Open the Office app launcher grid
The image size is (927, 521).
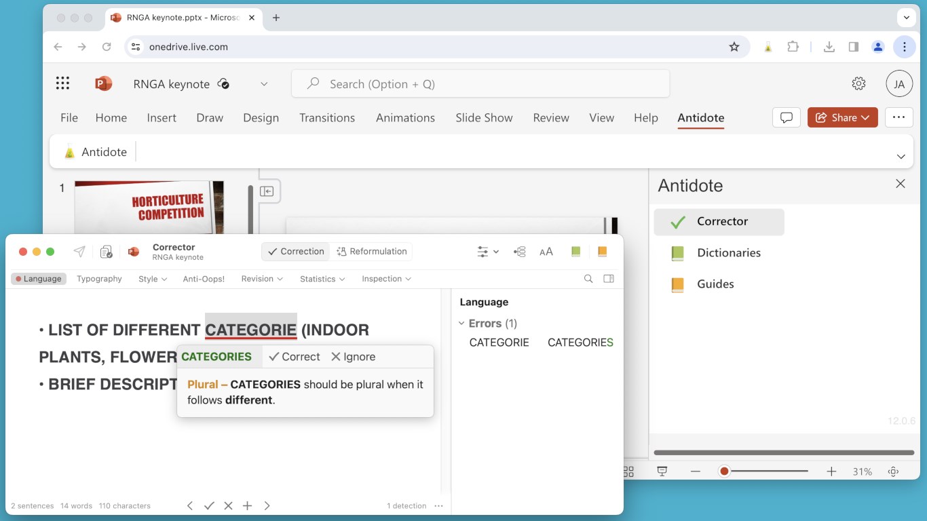click(62, 83)
